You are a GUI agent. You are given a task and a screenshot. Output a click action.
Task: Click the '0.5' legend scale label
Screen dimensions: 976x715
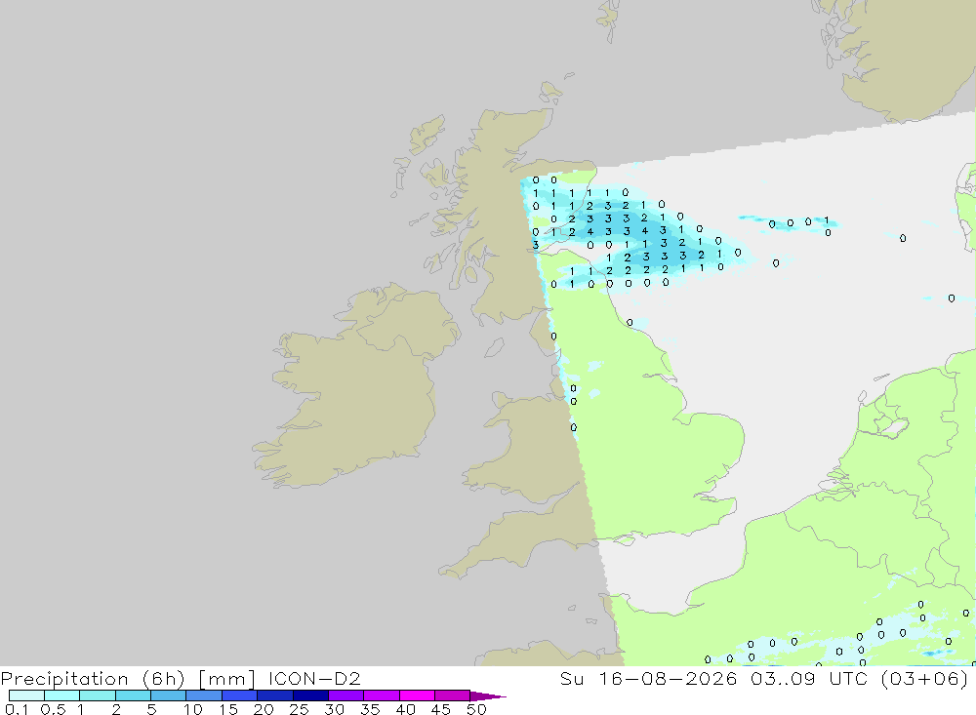click(x=54, y=709)
